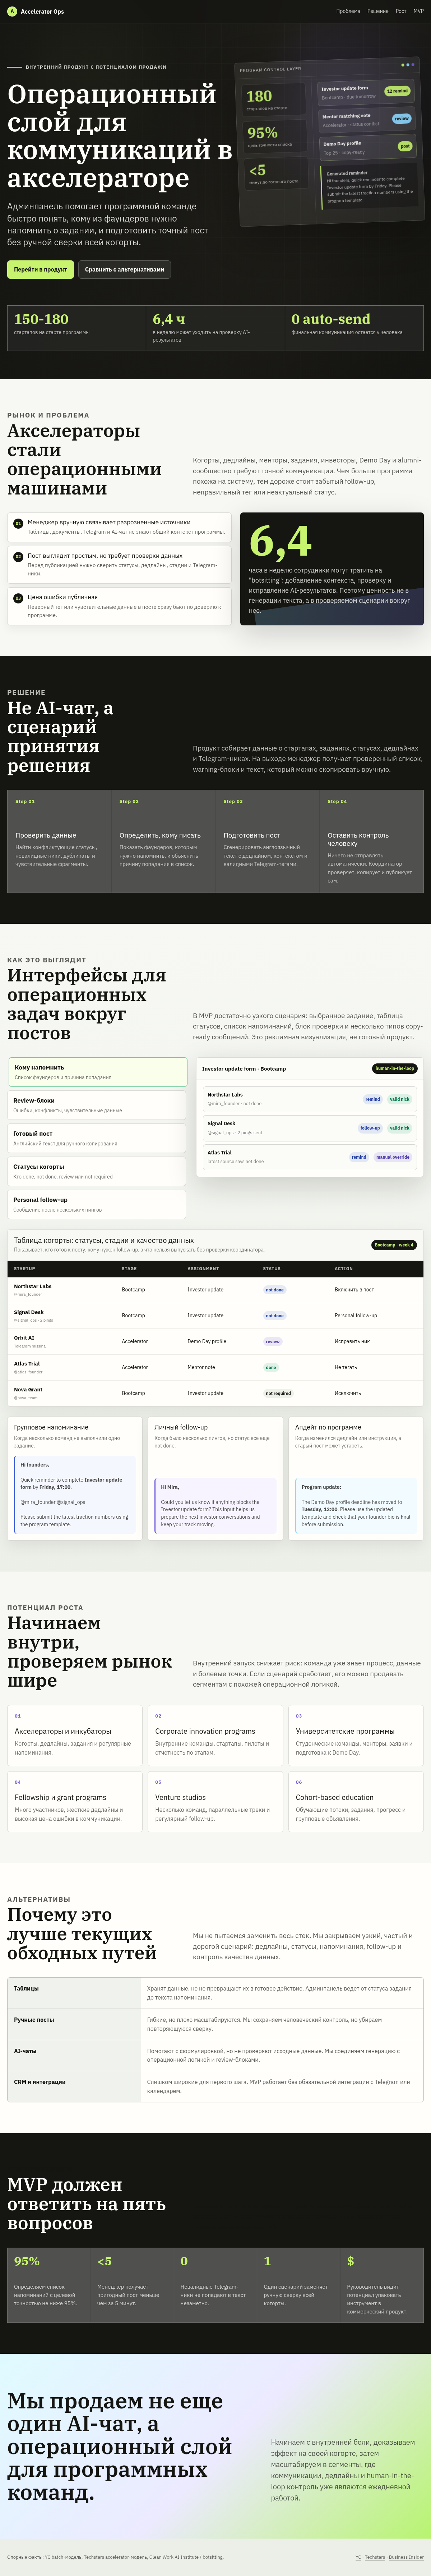Go to the Решение nav section
Image resolution: width=431 pixels, height=2576 pixels.
click(378, 11)
